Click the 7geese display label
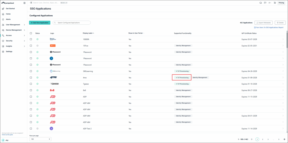288x143 pixels. pyautogui.click(x=86, y=84)
